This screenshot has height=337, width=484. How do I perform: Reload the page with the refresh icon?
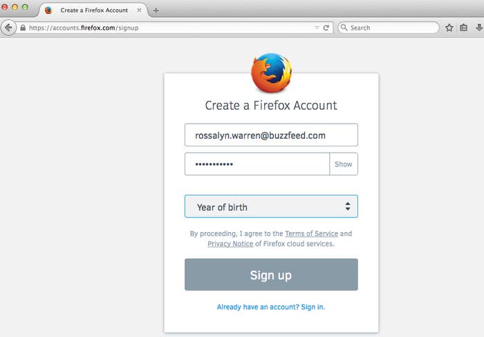(326, 28)
